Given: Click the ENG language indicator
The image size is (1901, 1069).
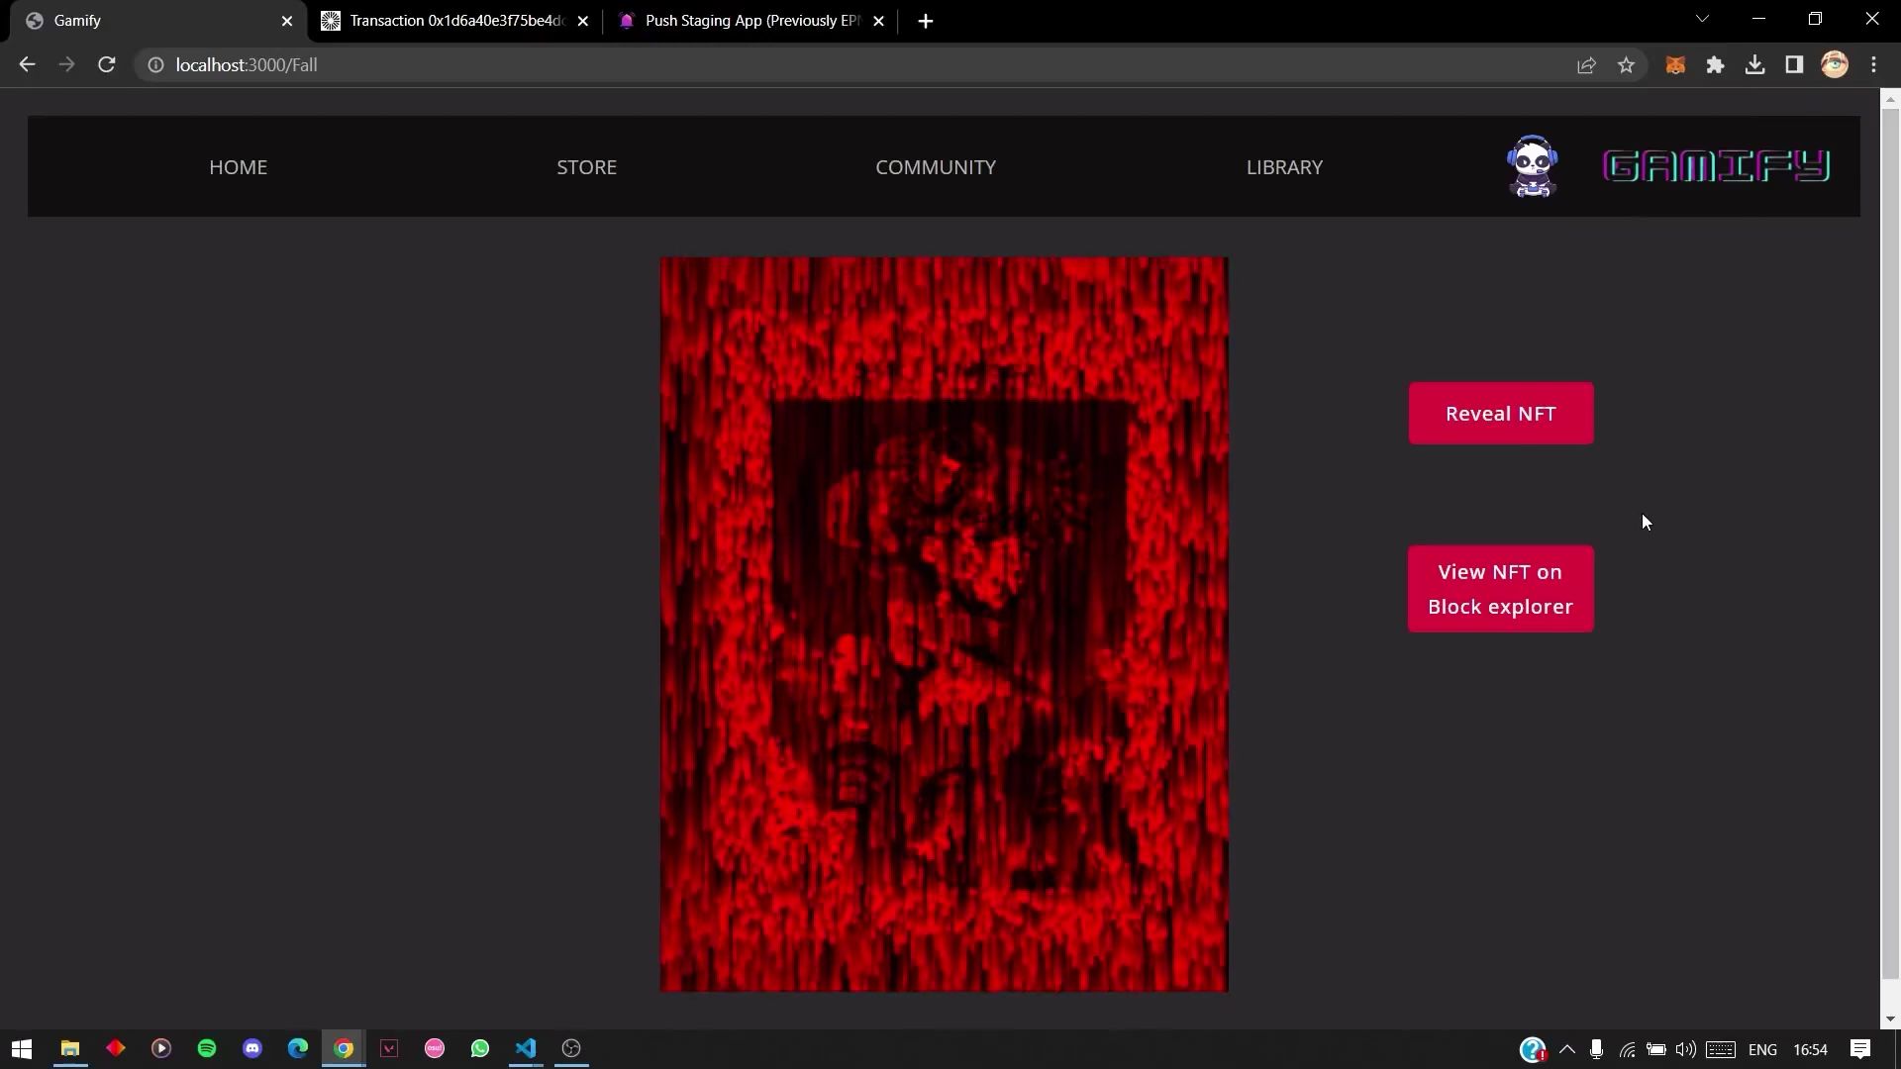Looking at the screenshot, I should coord(1762,1049).
